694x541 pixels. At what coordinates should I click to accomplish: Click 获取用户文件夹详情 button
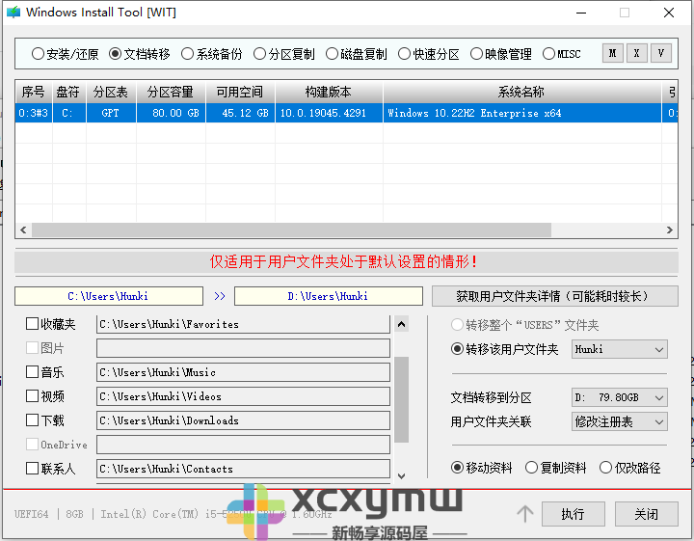554,296
